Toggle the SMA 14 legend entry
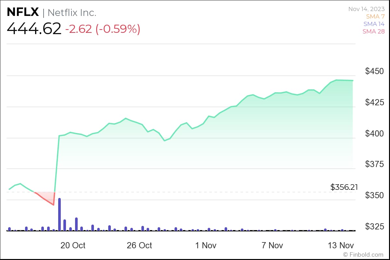 (x=374, y=24)
